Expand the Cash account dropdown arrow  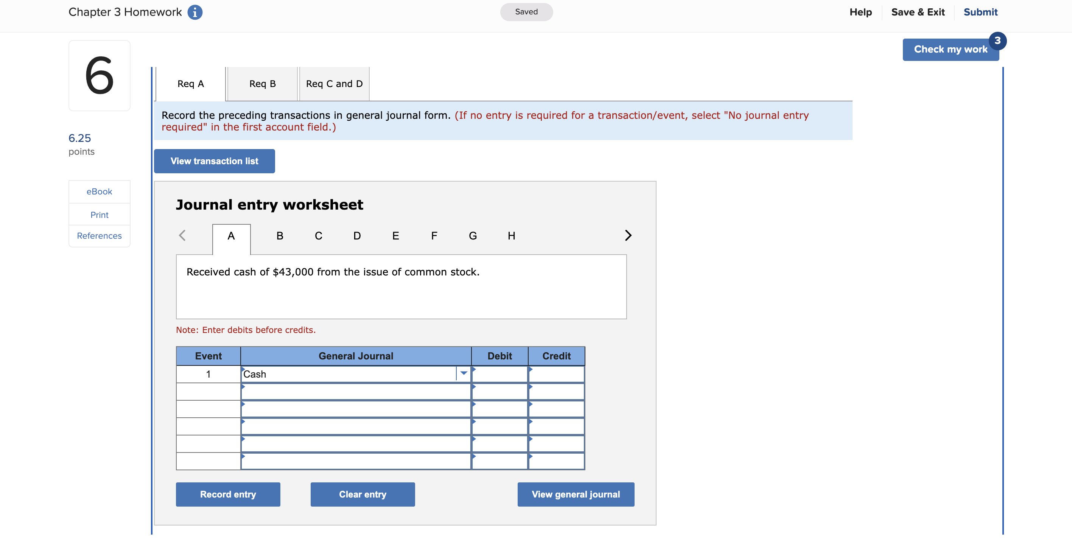[x=463, y=374]
